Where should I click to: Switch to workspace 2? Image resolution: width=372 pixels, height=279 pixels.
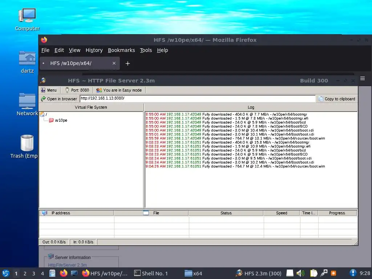25,274
